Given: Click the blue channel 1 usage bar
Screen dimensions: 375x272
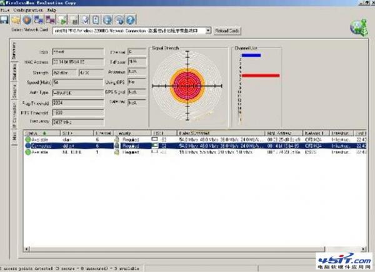Looking at the screenshot, I should (x=251, y=55).
